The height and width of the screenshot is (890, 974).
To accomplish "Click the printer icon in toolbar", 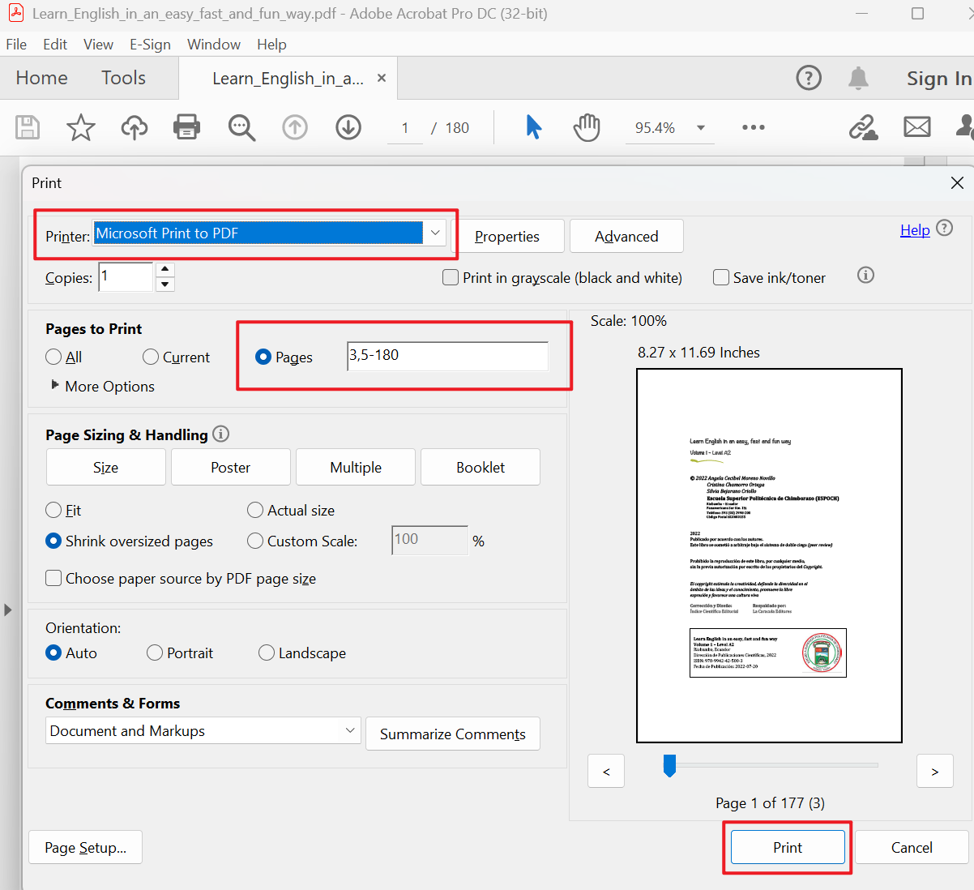I will click(186, 127).
